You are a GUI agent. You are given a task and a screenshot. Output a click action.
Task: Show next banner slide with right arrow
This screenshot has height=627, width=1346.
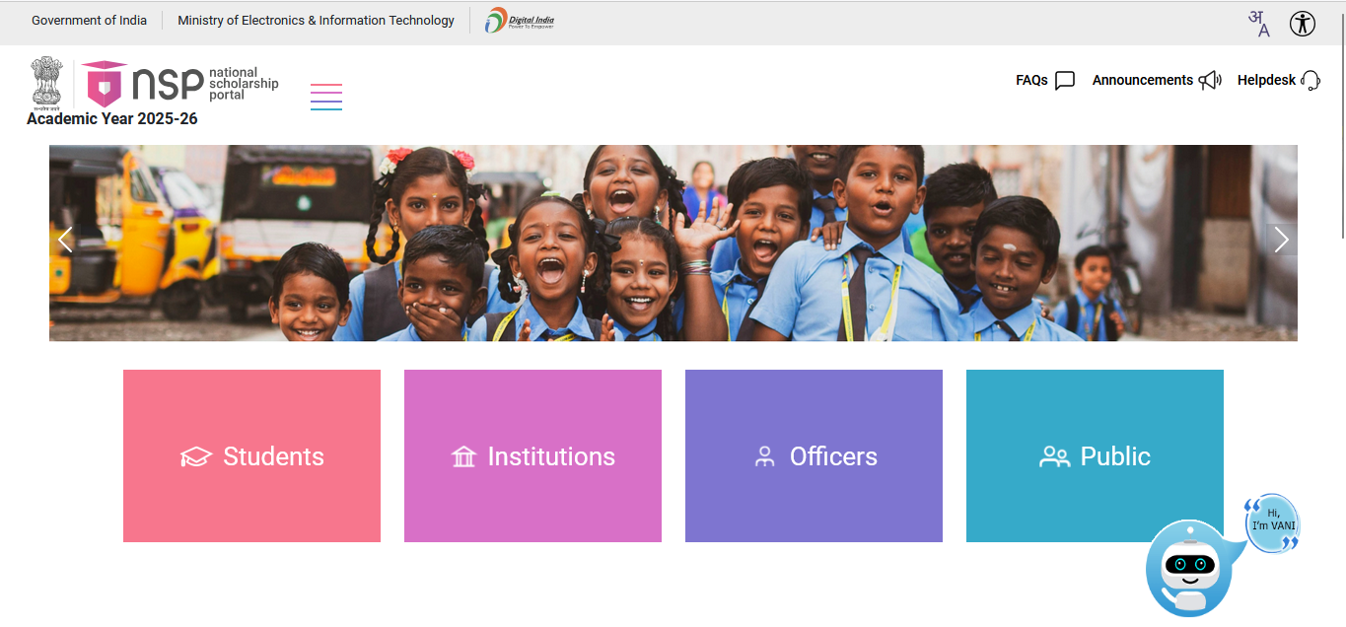tap(1280, 240)
